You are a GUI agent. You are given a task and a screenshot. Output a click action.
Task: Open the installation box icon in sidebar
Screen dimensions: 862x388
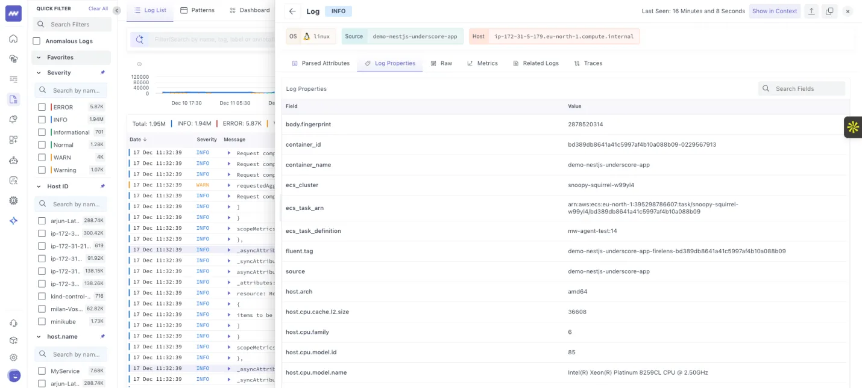coord(13,340)
